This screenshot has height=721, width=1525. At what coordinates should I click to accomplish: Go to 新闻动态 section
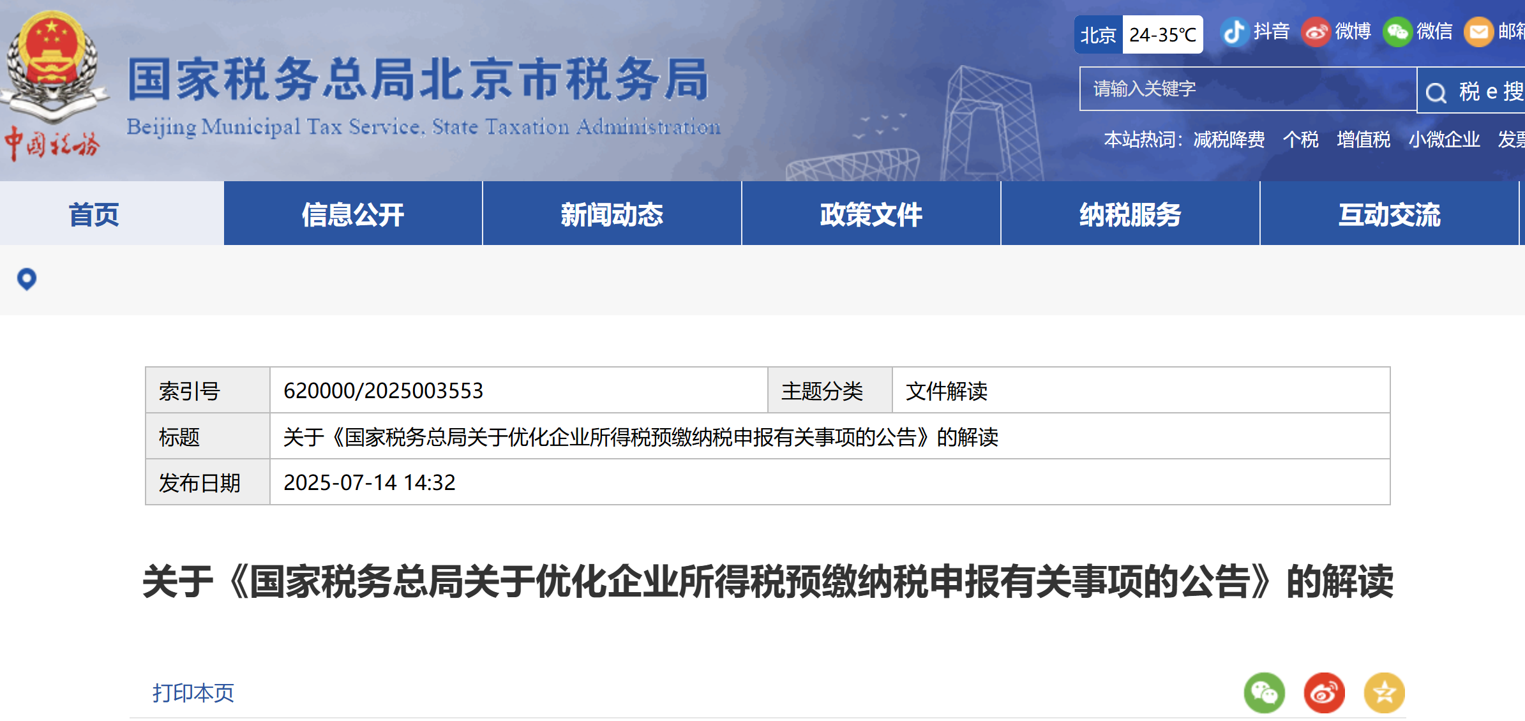tap(612, 214)
